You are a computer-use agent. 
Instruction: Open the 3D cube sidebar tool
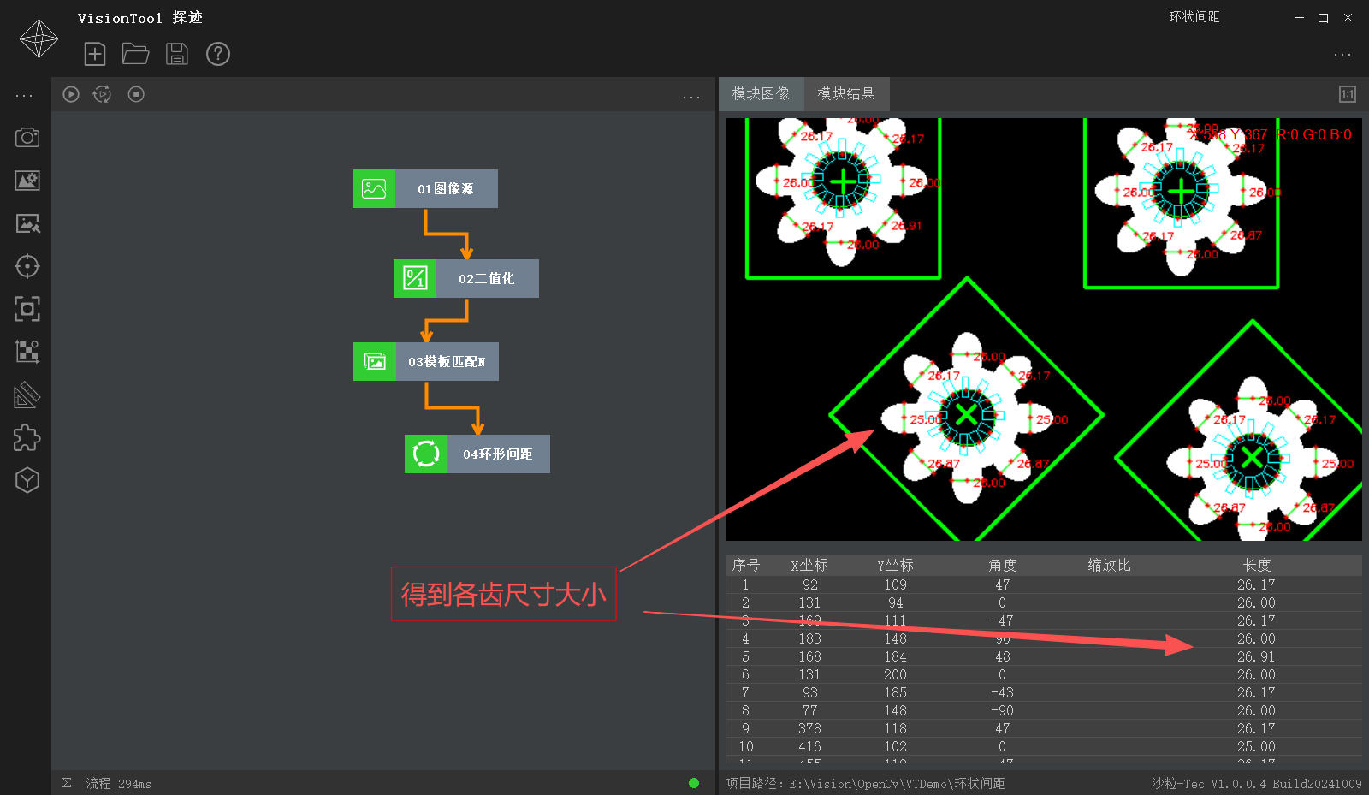pos(27,480)
